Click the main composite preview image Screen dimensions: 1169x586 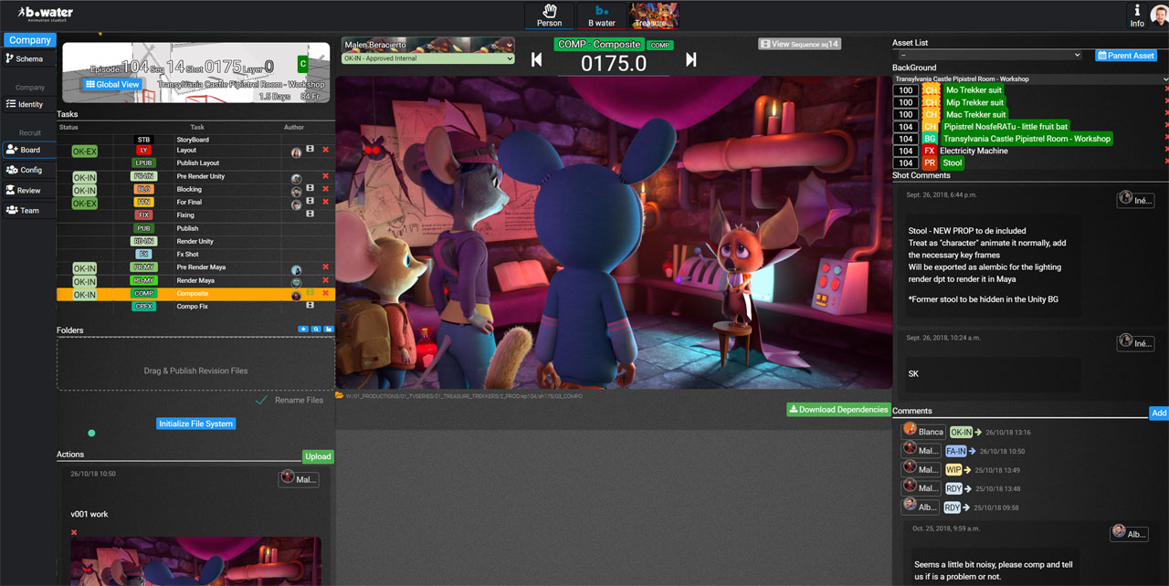click(x=614, y=233)
